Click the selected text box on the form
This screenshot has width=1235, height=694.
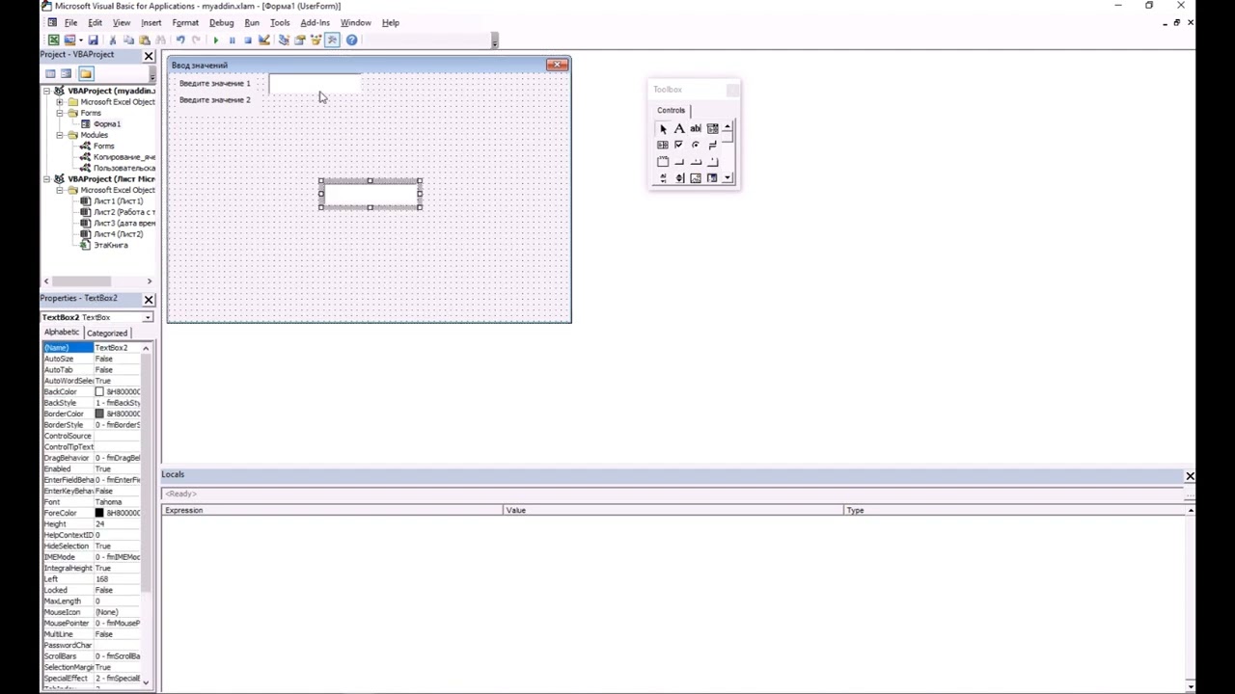click(x=370, y=194)
